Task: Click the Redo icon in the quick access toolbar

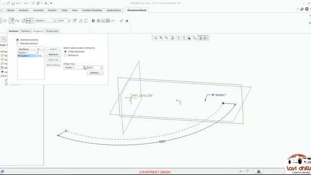Action: tap(25, 3)
